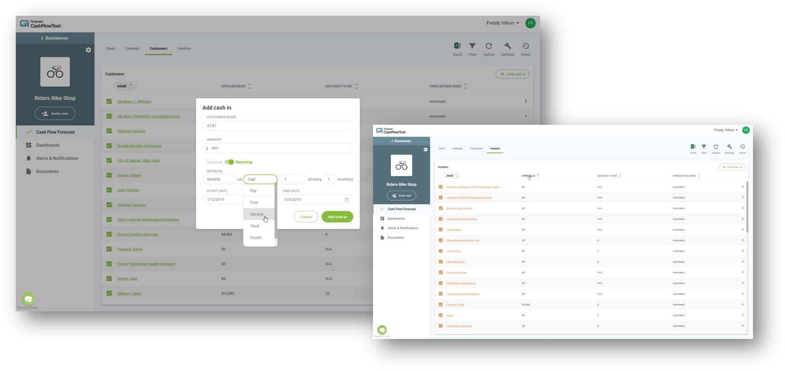Sort by Forecasting Mode in Vendors window

point(699,176)
